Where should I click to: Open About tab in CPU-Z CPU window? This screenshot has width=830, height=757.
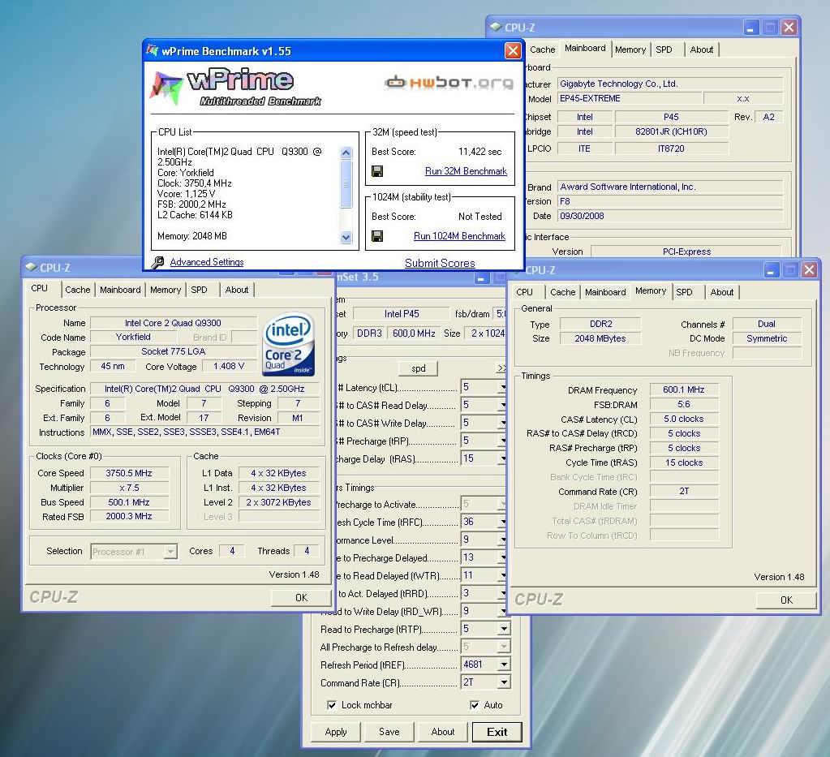pos(237,290)
